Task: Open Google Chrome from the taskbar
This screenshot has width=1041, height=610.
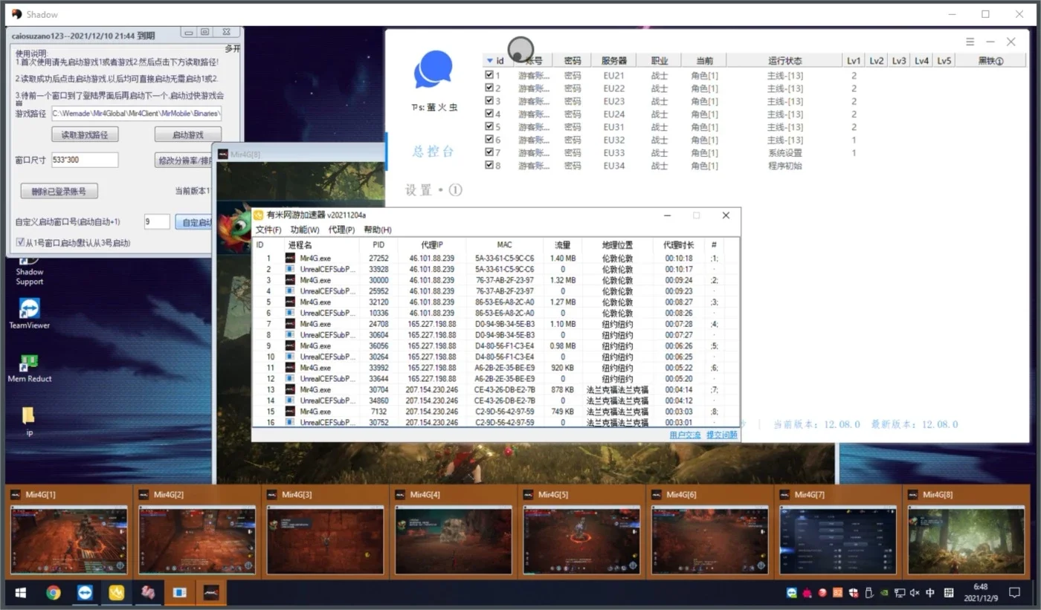Action: tap(54, 592)
